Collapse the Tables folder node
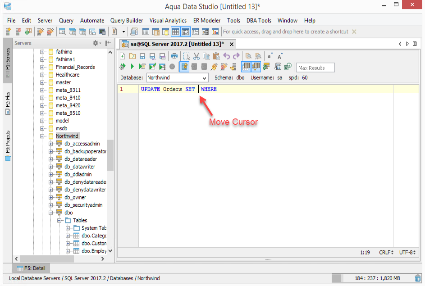Screen dimensions: 425x286 coord(59,220)
